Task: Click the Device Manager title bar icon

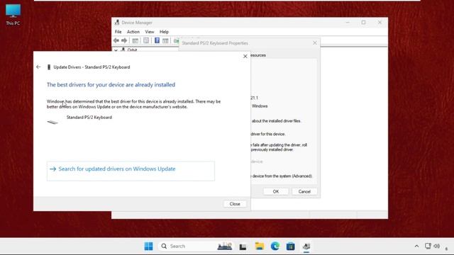Action: pyautogui.click(x=117, y=22)
